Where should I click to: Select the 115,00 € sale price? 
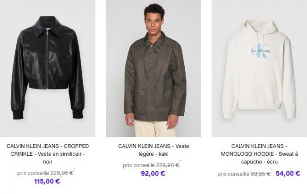[47, 181]
